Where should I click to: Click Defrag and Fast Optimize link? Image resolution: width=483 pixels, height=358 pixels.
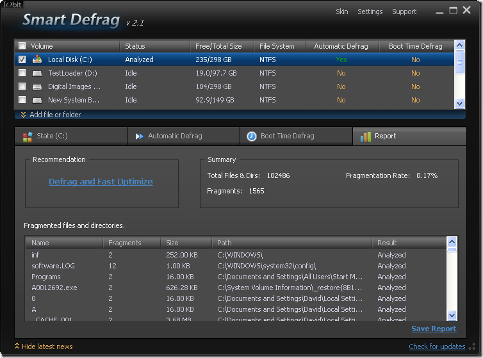tap(101, 181)
